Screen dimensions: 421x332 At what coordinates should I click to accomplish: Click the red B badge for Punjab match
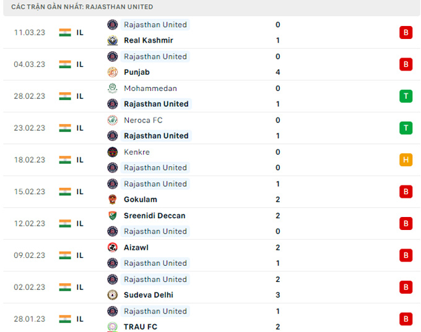(406, 64)
